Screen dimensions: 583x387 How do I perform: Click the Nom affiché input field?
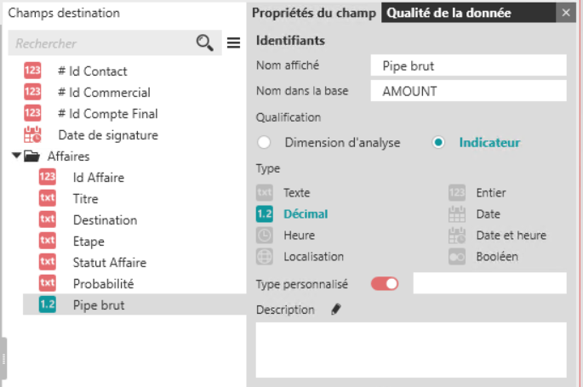point(468,65)
